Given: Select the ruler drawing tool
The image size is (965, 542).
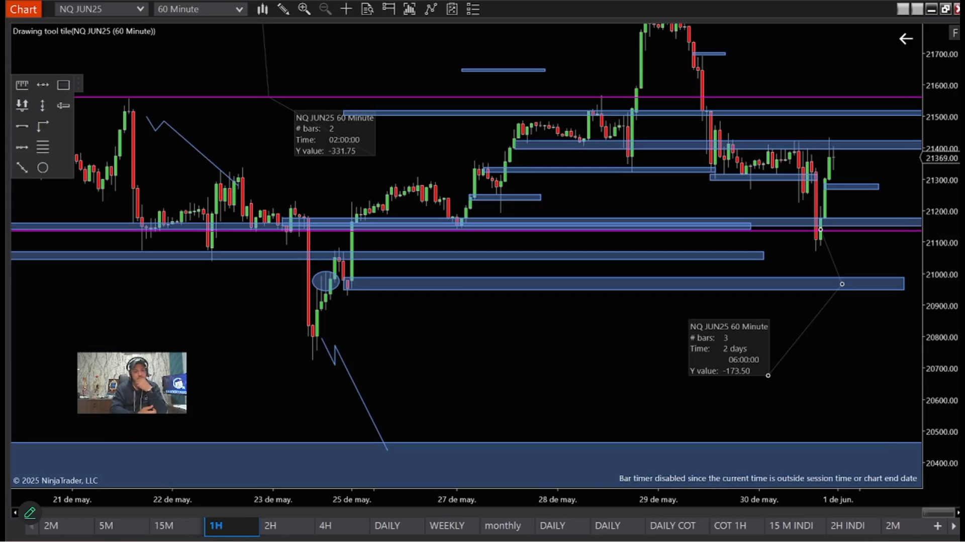Looking at the screenshot, I should (x=22, y=85).
